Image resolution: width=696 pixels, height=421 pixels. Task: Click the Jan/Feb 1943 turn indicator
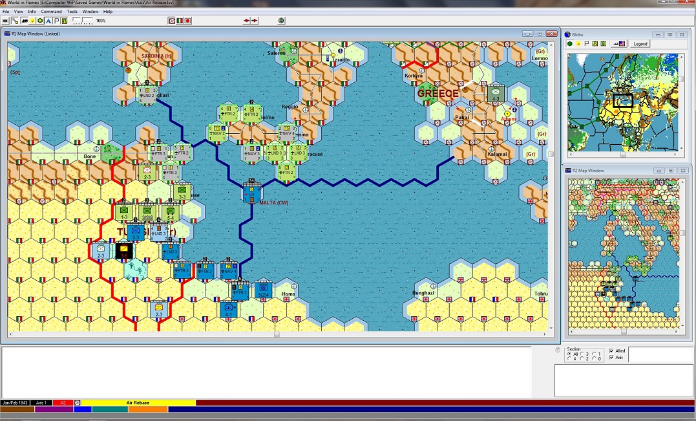point(15,403)
